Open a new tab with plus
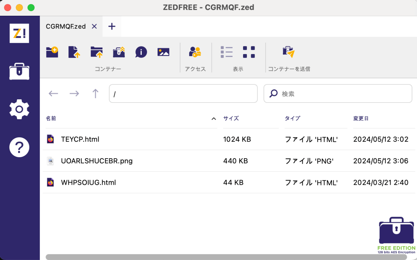Image resolution: width=417 pixels, height=260 pixels. (112, 26)
